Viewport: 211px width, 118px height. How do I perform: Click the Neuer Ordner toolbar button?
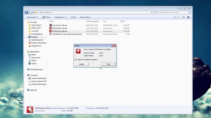click(85, 17)
